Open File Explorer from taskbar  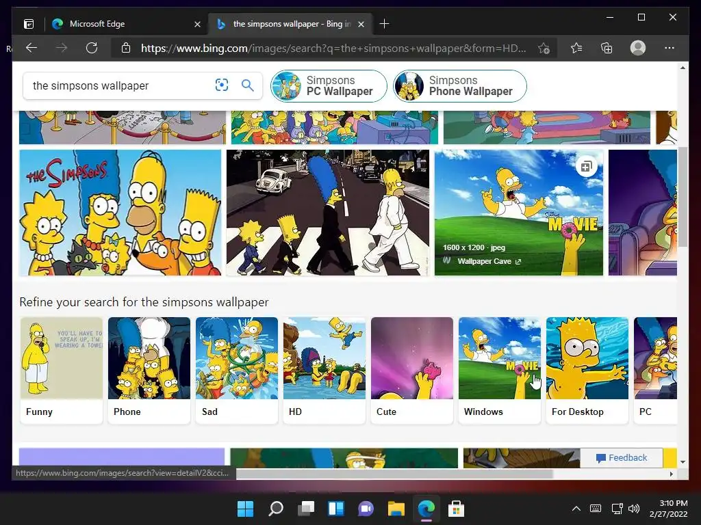(396, 509)
